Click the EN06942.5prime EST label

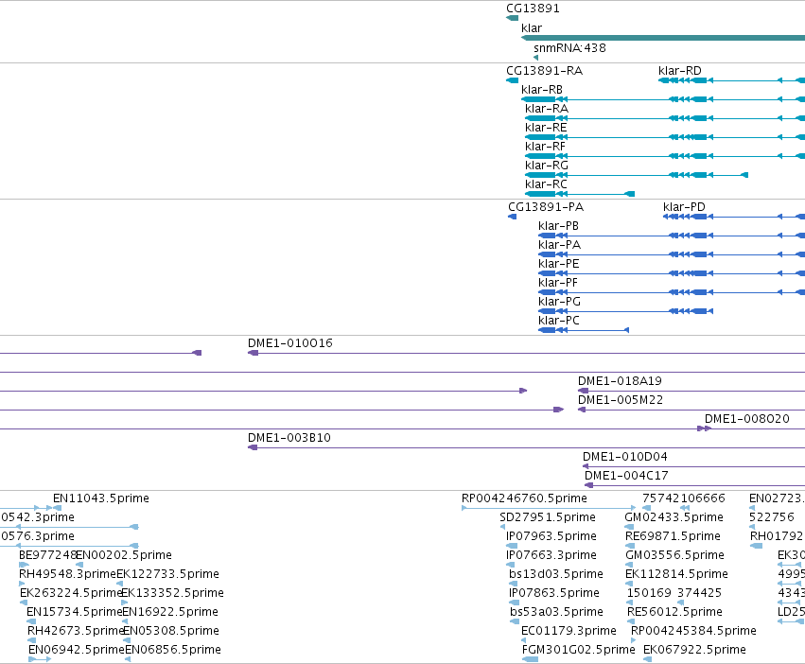(x=77, y=650)
